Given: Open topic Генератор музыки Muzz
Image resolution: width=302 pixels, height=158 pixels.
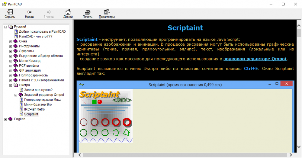Looking at the screenshot, I should pyautogui.click(x=42, y=99).
